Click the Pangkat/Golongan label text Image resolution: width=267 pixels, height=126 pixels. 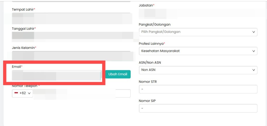coord(154,25)
